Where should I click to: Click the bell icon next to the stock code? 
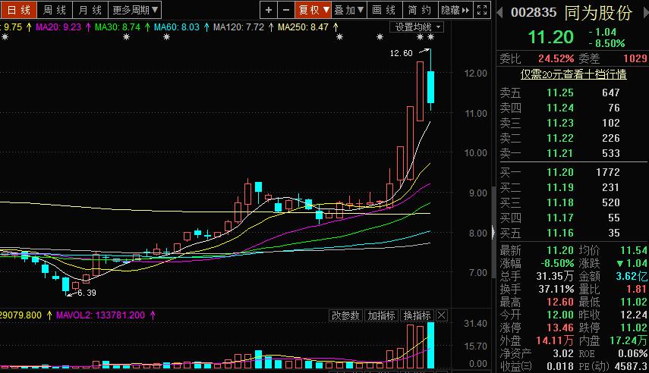tap(499, 14)
